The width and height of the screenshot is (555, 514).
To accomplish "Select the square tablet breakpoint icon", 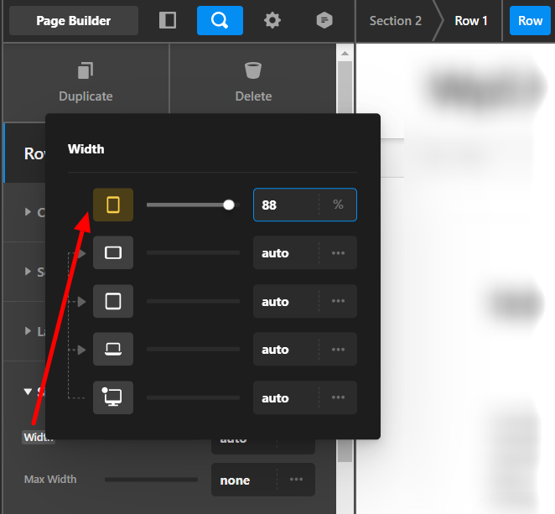I will point(113,301).
